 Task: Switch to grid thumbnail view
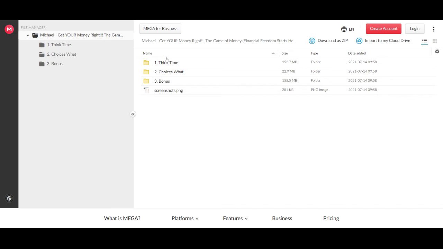click(x=435, y=41)
